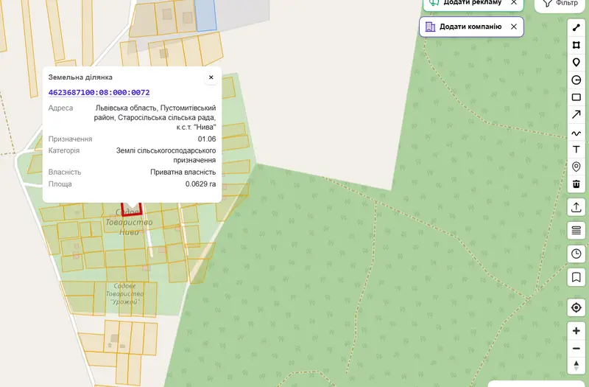Viewport: 589px width, 387px height.
Task: Close the Земельна ділянка popup
Action: pyautogui.click(x=211, y=77)
